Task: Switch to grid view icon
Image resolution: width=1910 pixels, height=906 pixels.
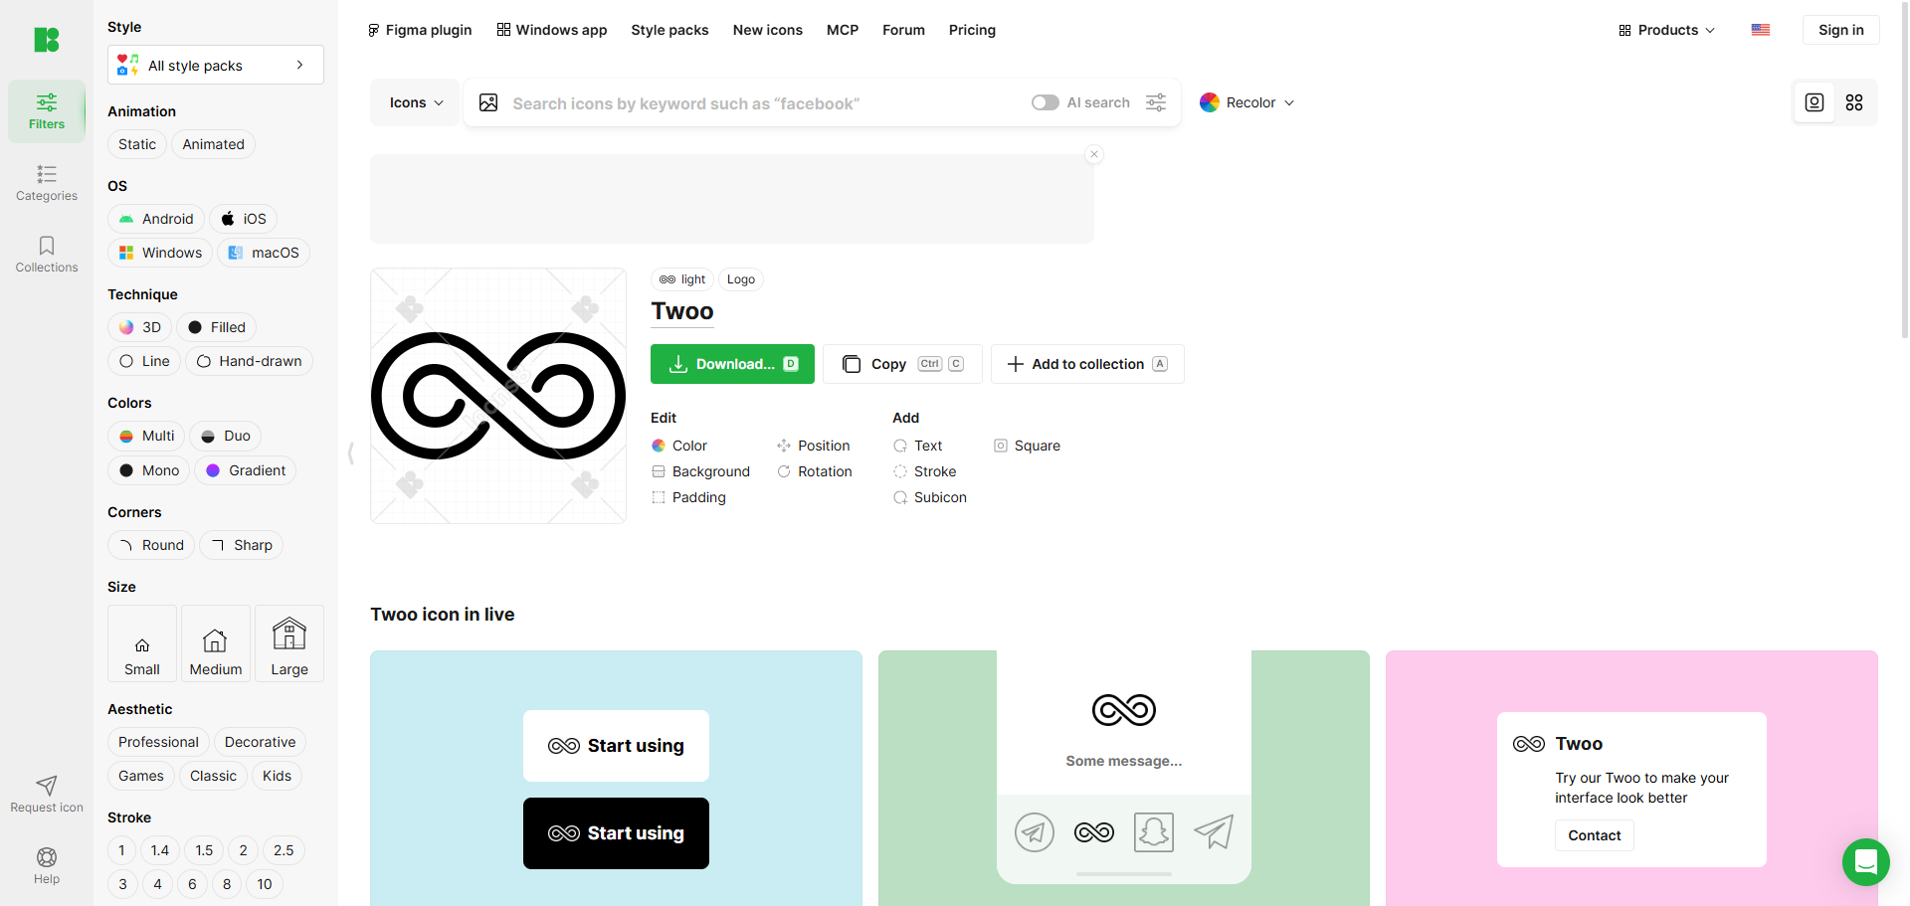Action: tap(1854, 102)
